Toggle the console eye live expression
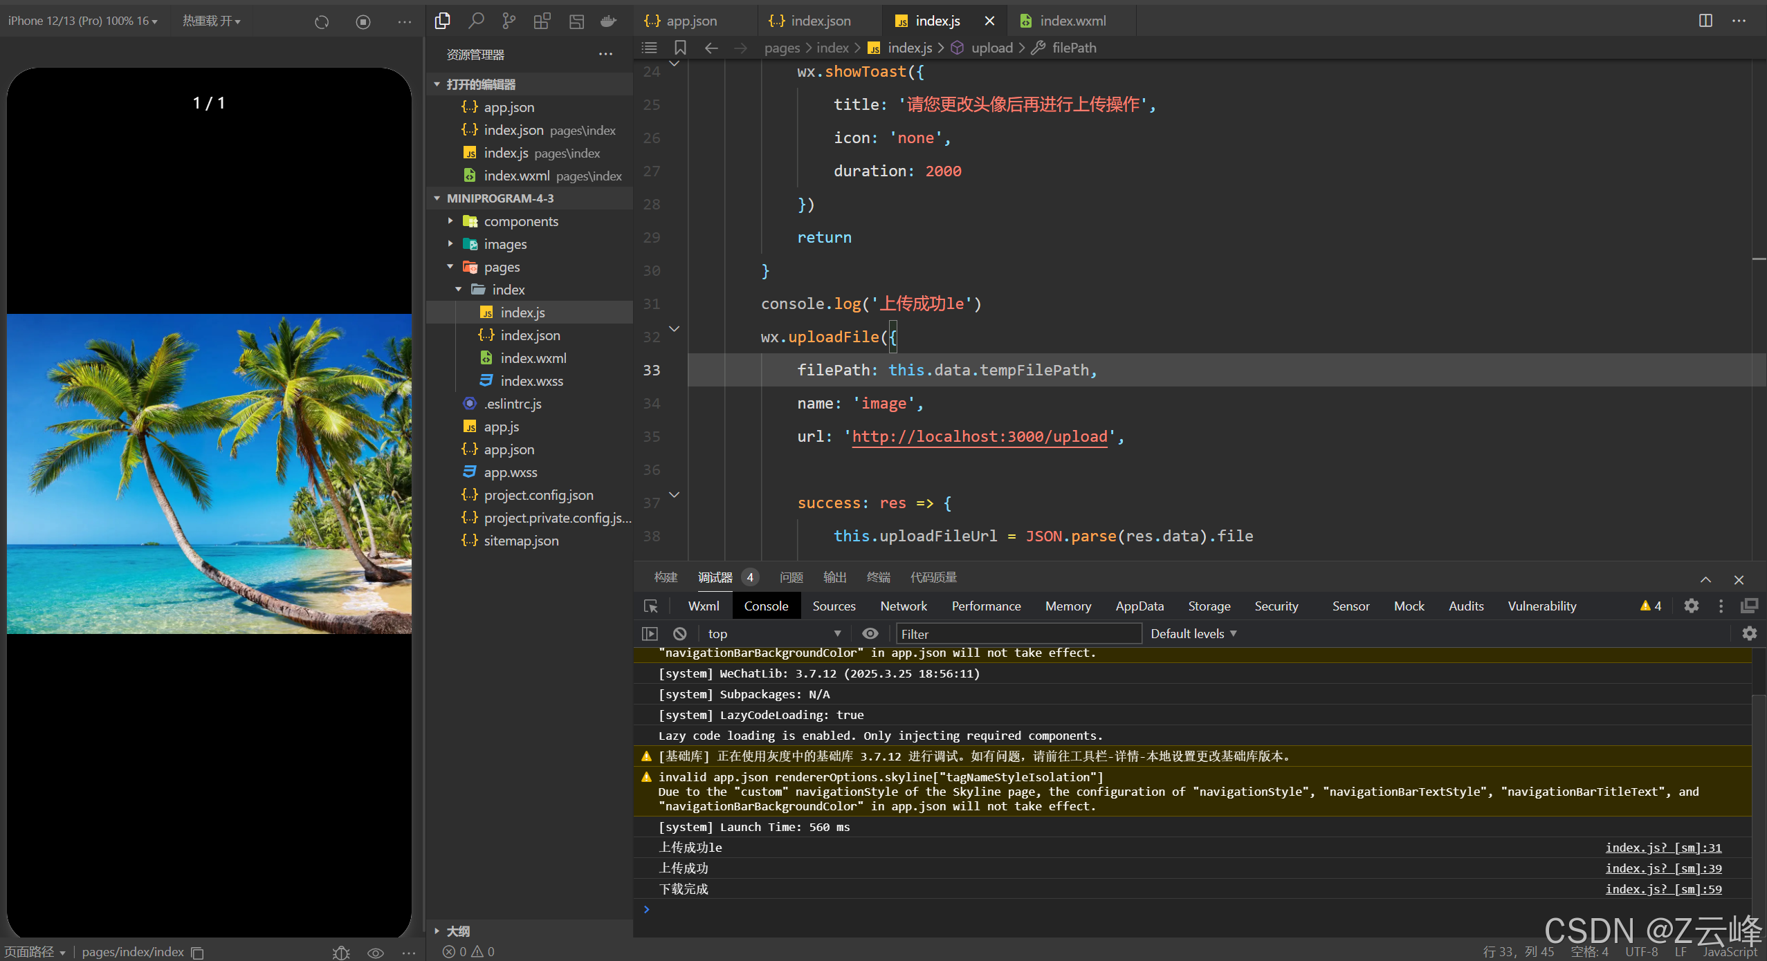1767x961 pixels. 870,633
